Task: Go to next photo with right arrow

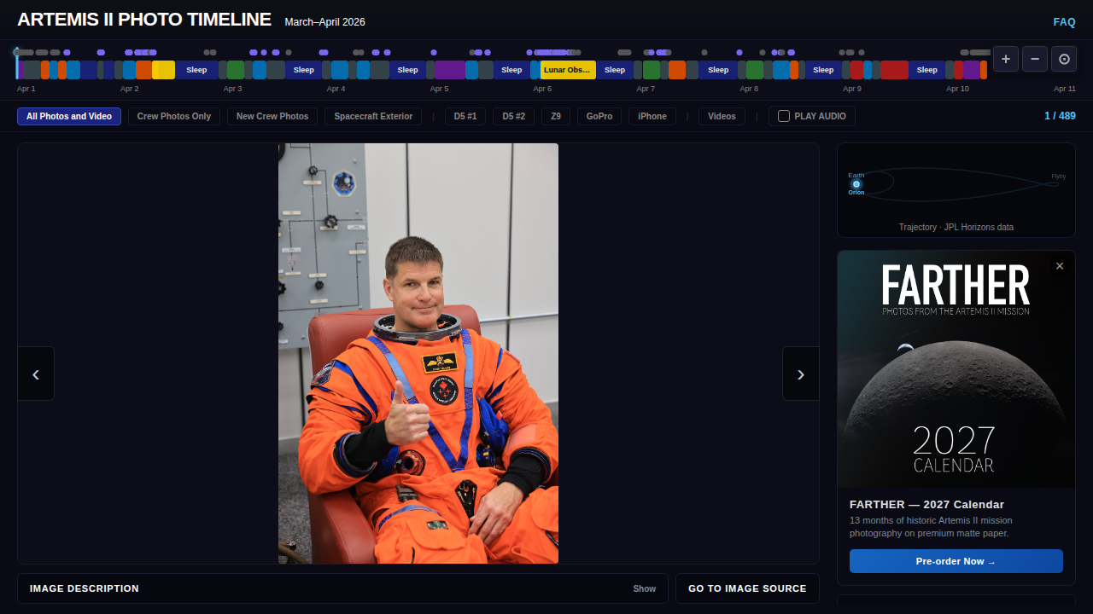Action: (801, 374)
